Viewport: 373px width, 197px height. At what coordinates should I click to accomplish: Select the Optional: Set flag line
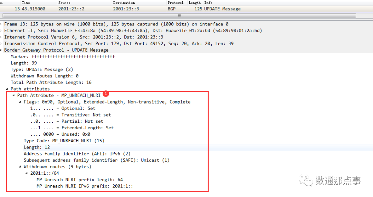click(x=63, y=108)
